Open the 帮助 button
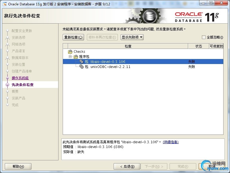The image size is (230, 173). [x=18, y=167]
